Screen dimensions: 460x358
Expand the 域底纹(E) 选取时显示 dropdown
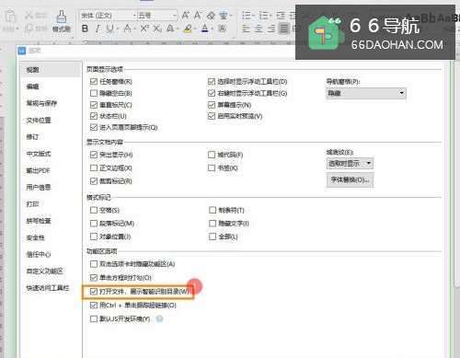[350, 164]
